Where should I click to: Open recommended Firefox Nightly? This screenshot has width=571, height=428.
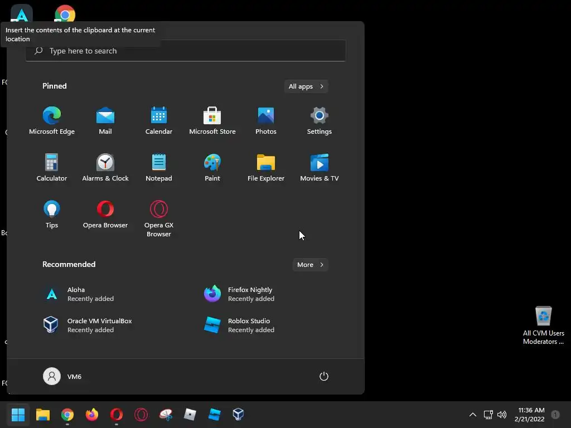239,294
